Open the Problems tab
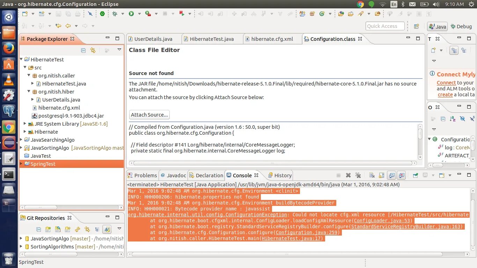The image size is (477, 268). click(x=142, y=175)
